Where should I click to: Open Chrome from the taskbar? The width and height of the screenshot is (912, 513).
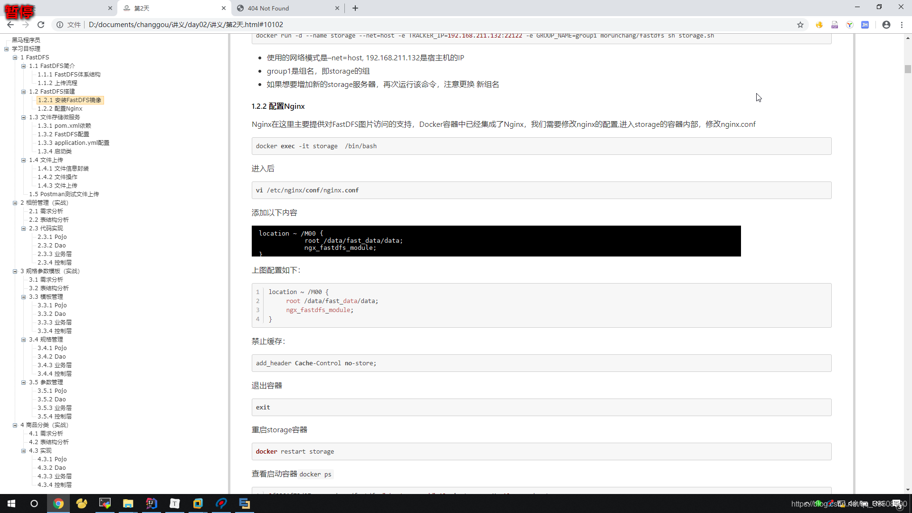(x=58, y=503)
